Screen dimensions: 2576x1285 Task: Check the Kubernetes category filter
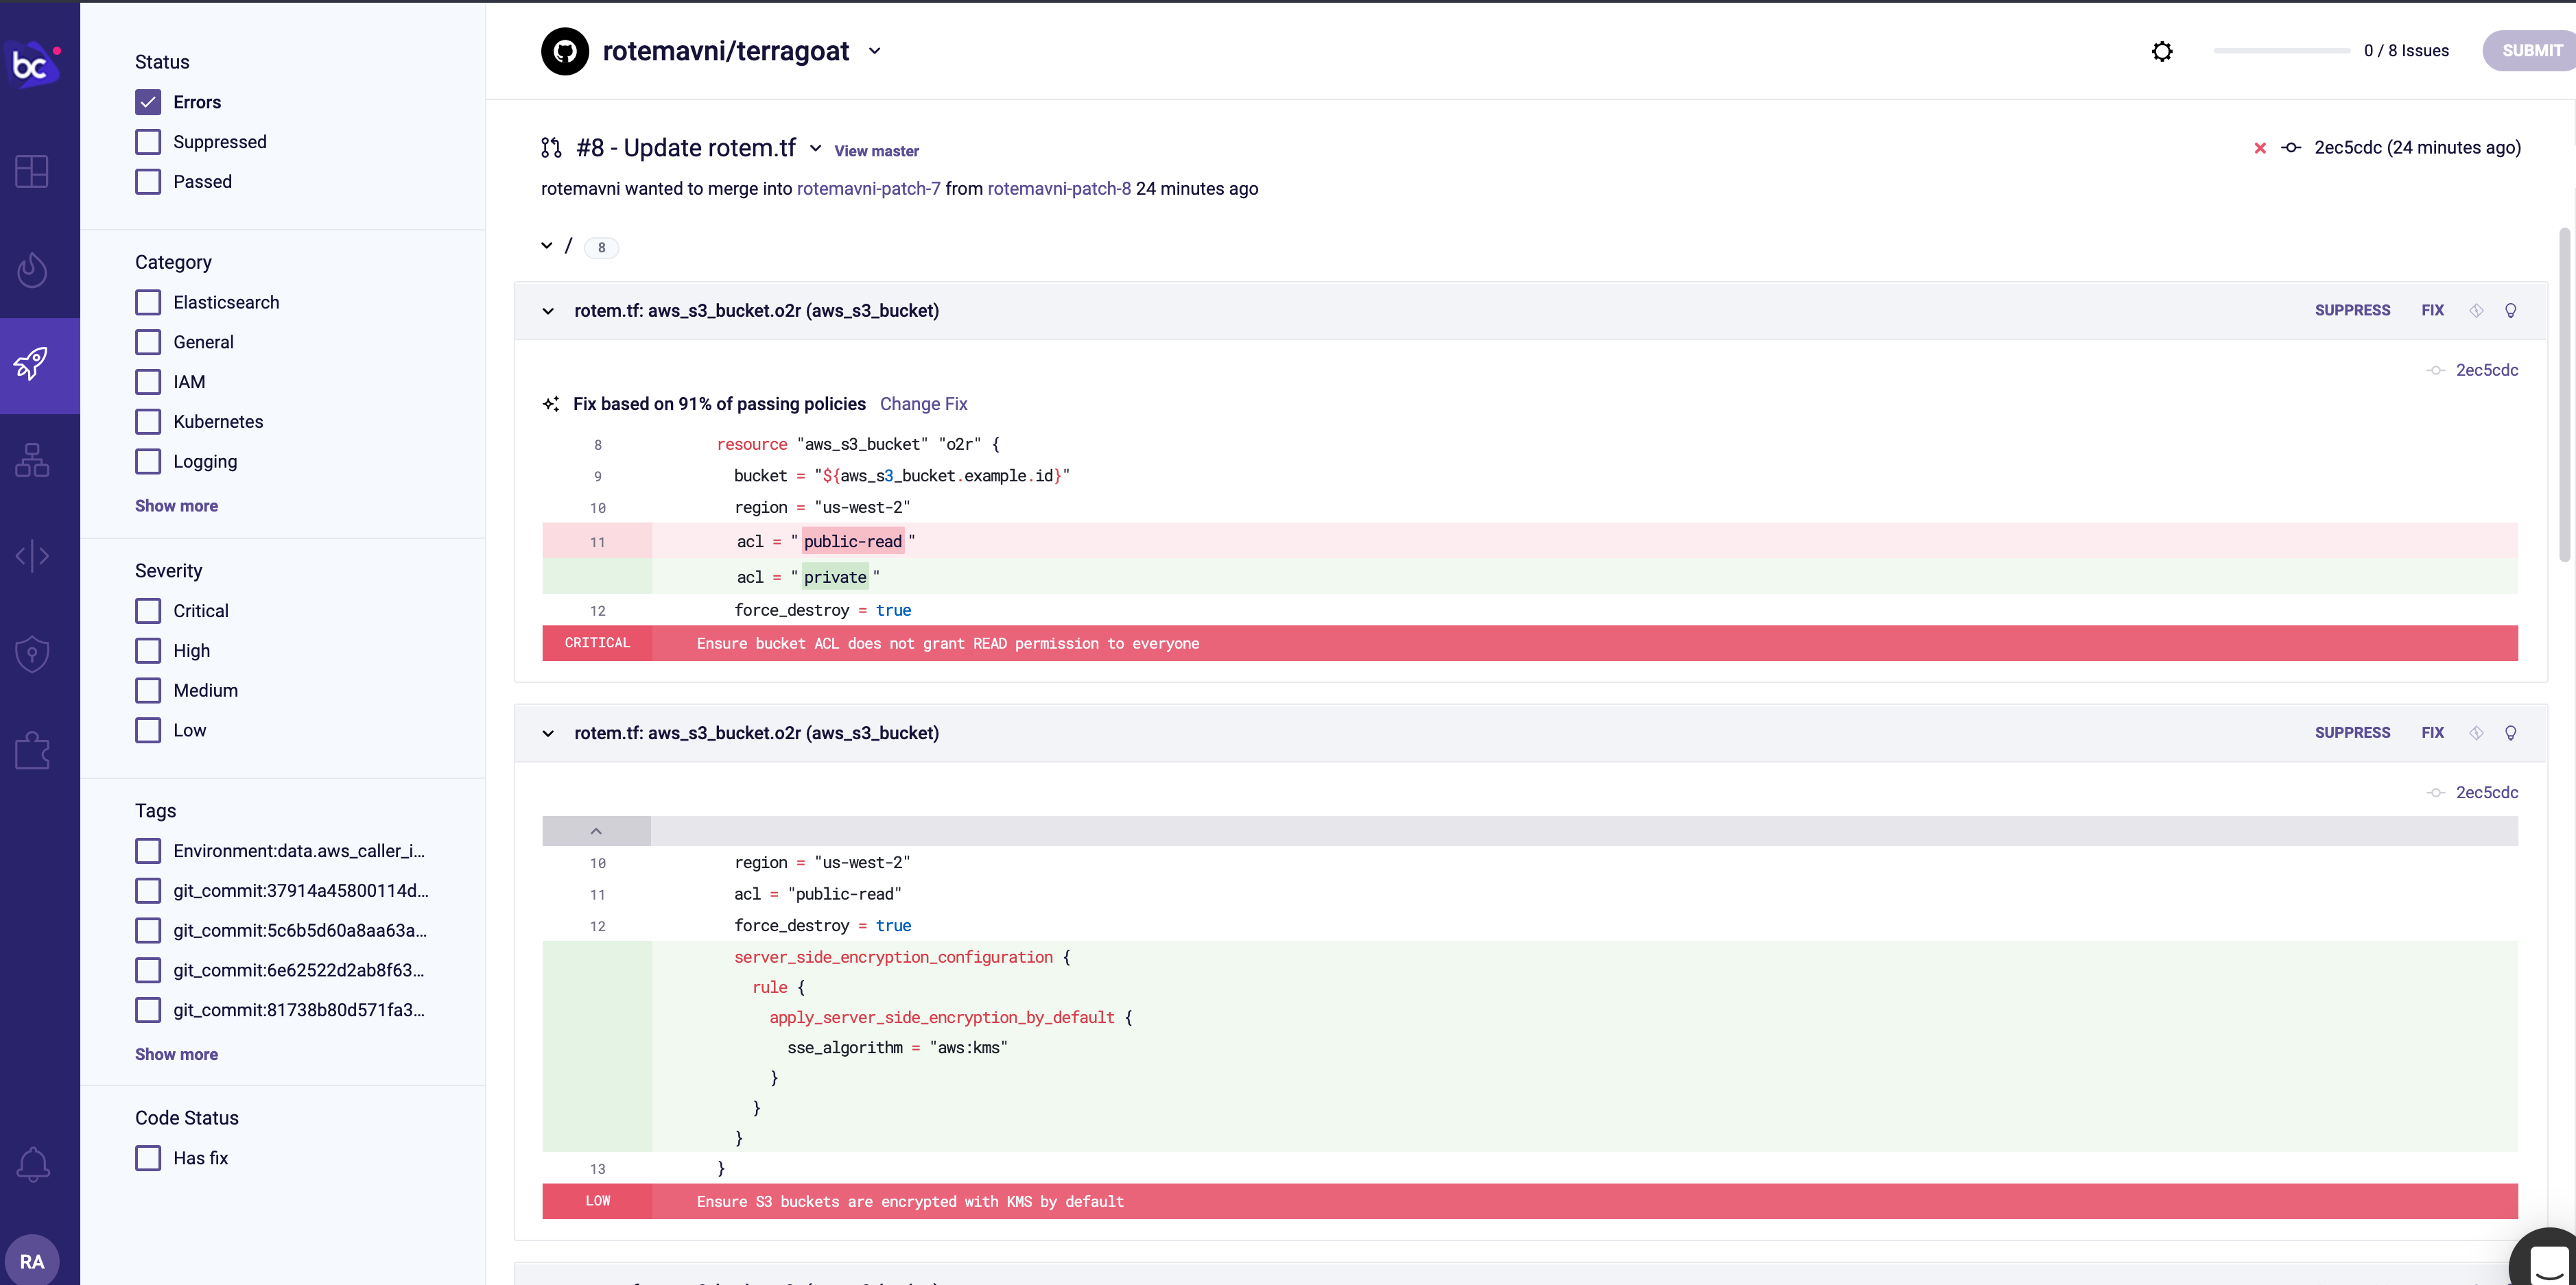148,422
